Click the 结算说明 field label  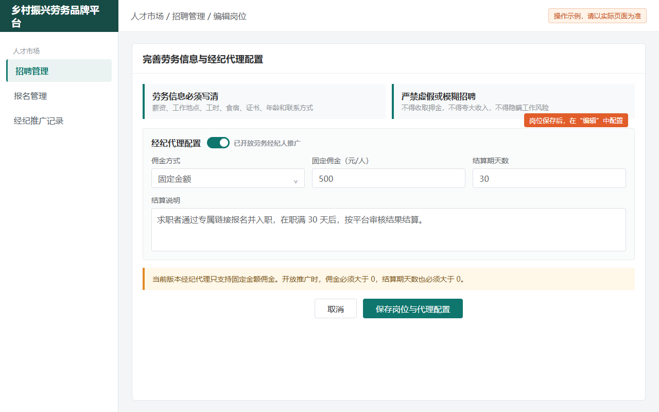click(x=166, y=200)
